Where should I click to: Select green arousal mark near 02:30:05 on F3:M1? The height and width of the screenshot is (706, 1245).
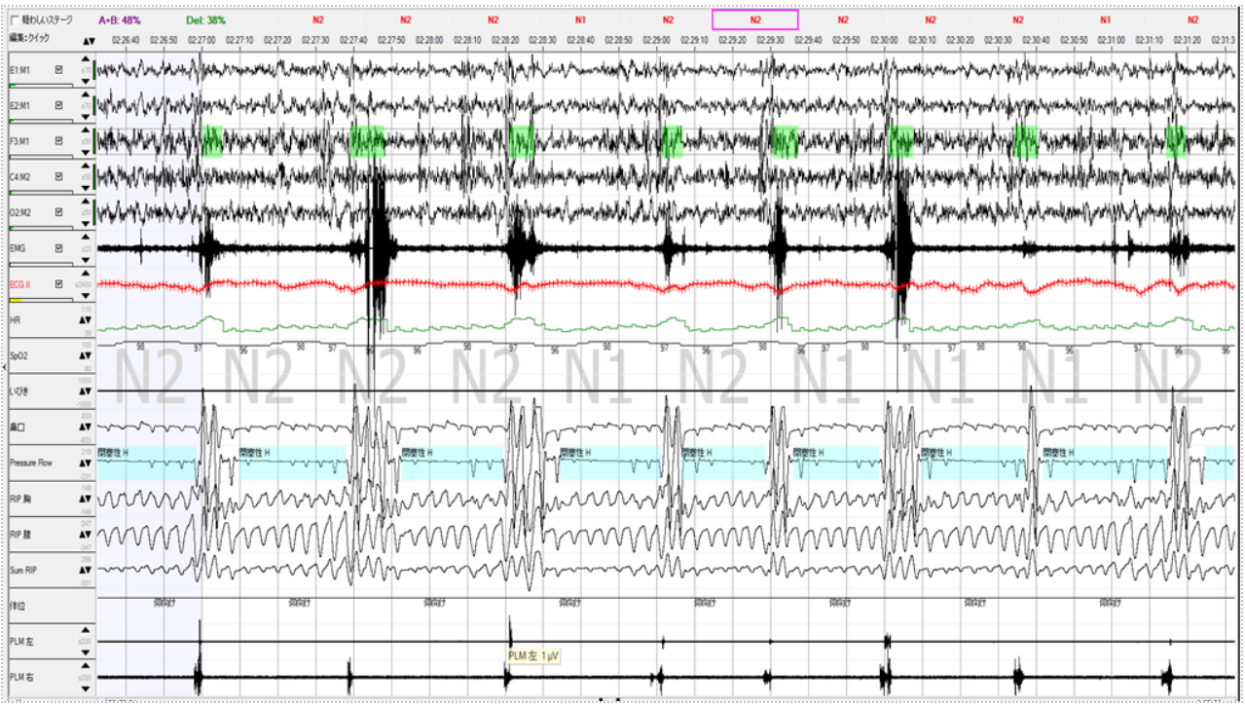tap(900, 141)
